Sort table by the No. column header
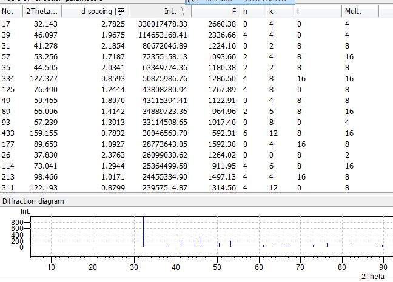 (x=12, y=12)
